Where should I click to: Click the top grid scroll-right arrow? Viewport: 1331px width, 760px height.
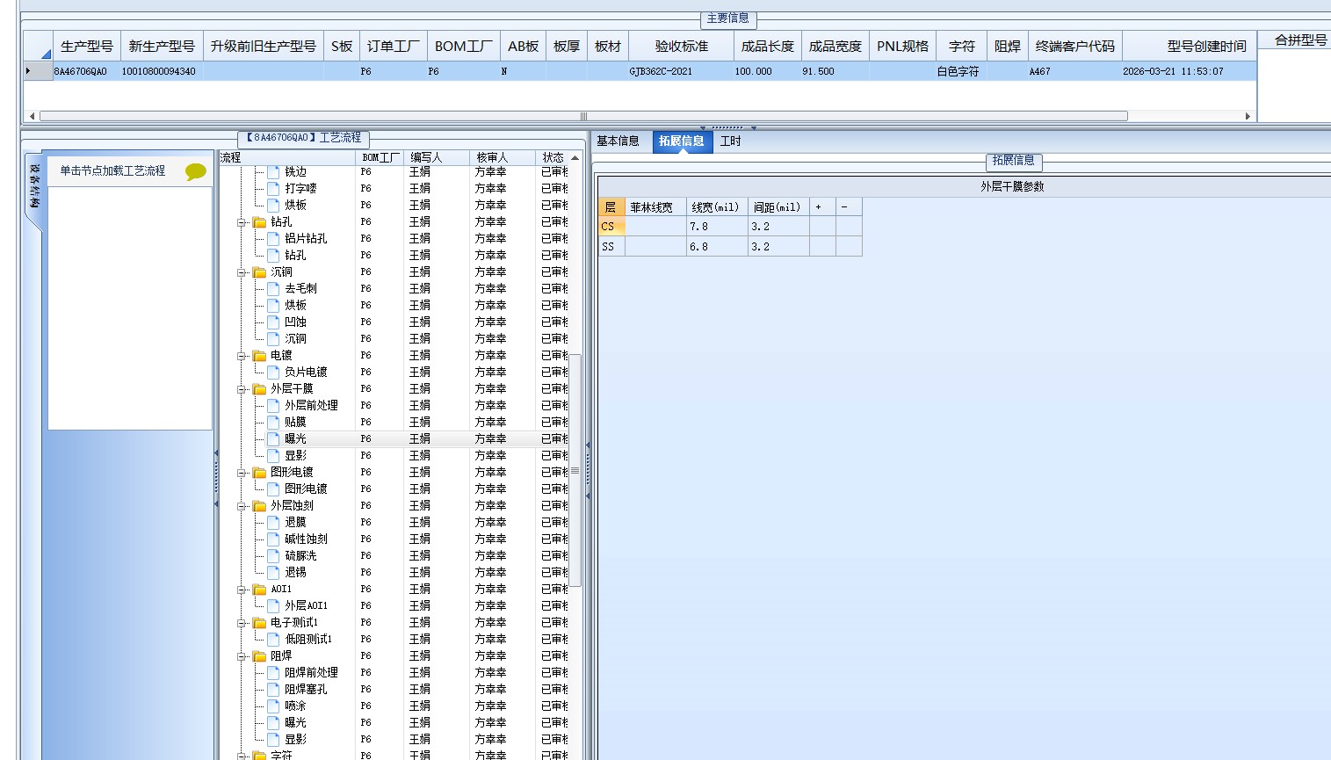point(1248,116)
